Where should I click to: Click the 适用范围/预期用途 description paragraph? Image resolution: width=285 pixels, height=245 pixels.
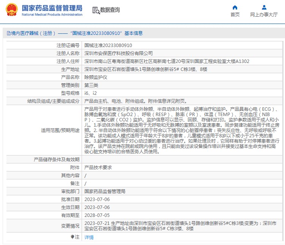pos(182,130)
